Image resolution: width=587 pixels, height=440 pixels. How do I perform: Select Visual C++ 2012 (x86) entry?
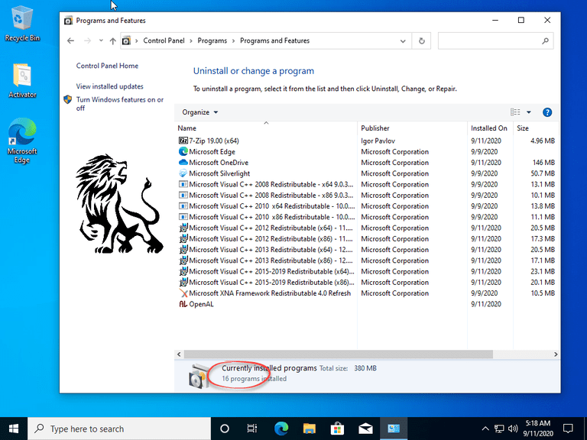coord(271,238)
